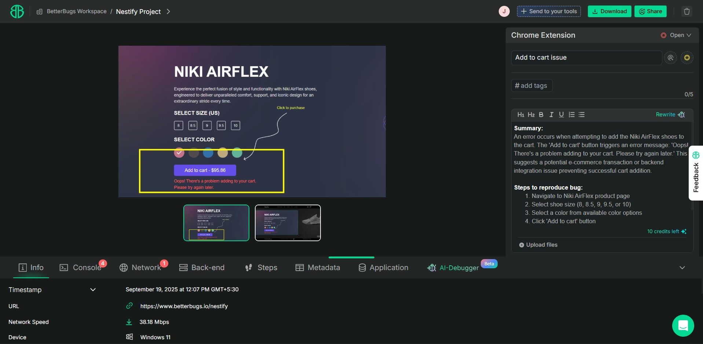Click the user avatar J
Screen dimensions: 703x344
504,11
